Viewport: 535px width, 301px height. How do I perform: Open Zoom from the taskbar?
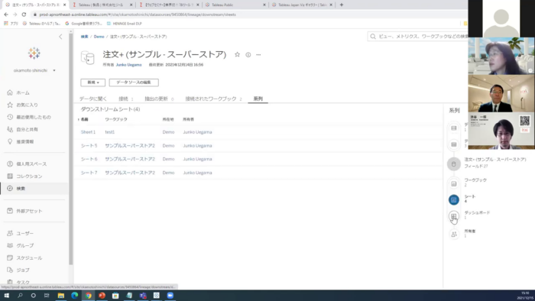pyautogui.click(x=170, y=296)
